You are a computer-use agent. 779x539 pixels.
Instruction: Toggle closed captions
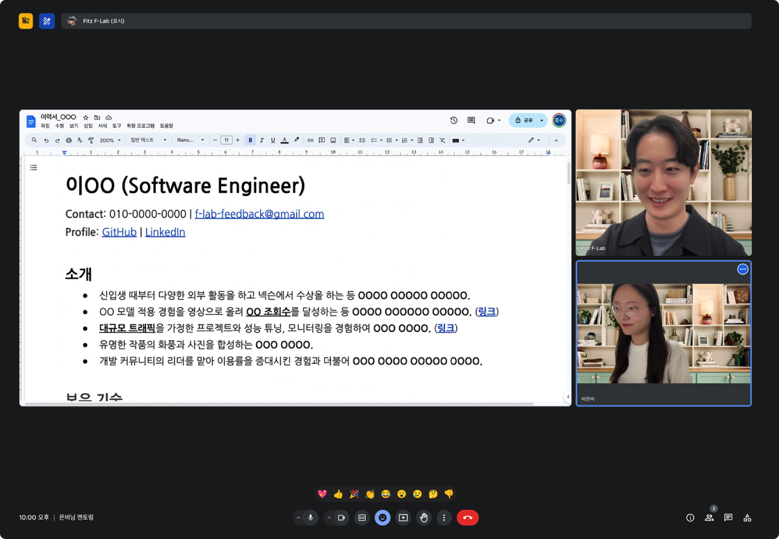click(362, 517)
